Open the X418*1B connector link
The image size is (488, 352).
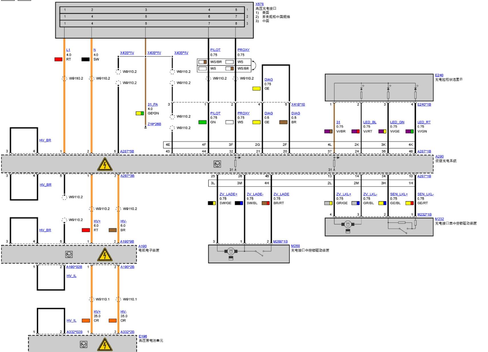point(298,104)
